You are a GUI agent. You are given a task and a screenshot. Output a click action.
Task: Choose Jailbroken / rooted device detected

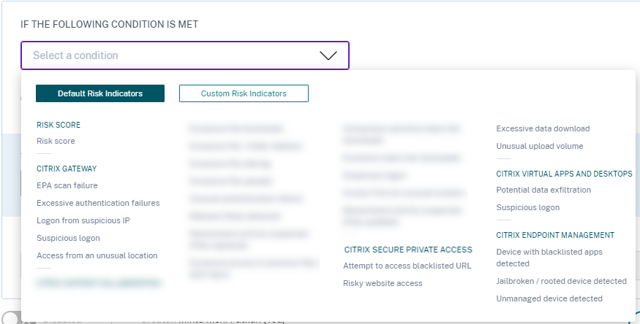[x=561, y=281]
